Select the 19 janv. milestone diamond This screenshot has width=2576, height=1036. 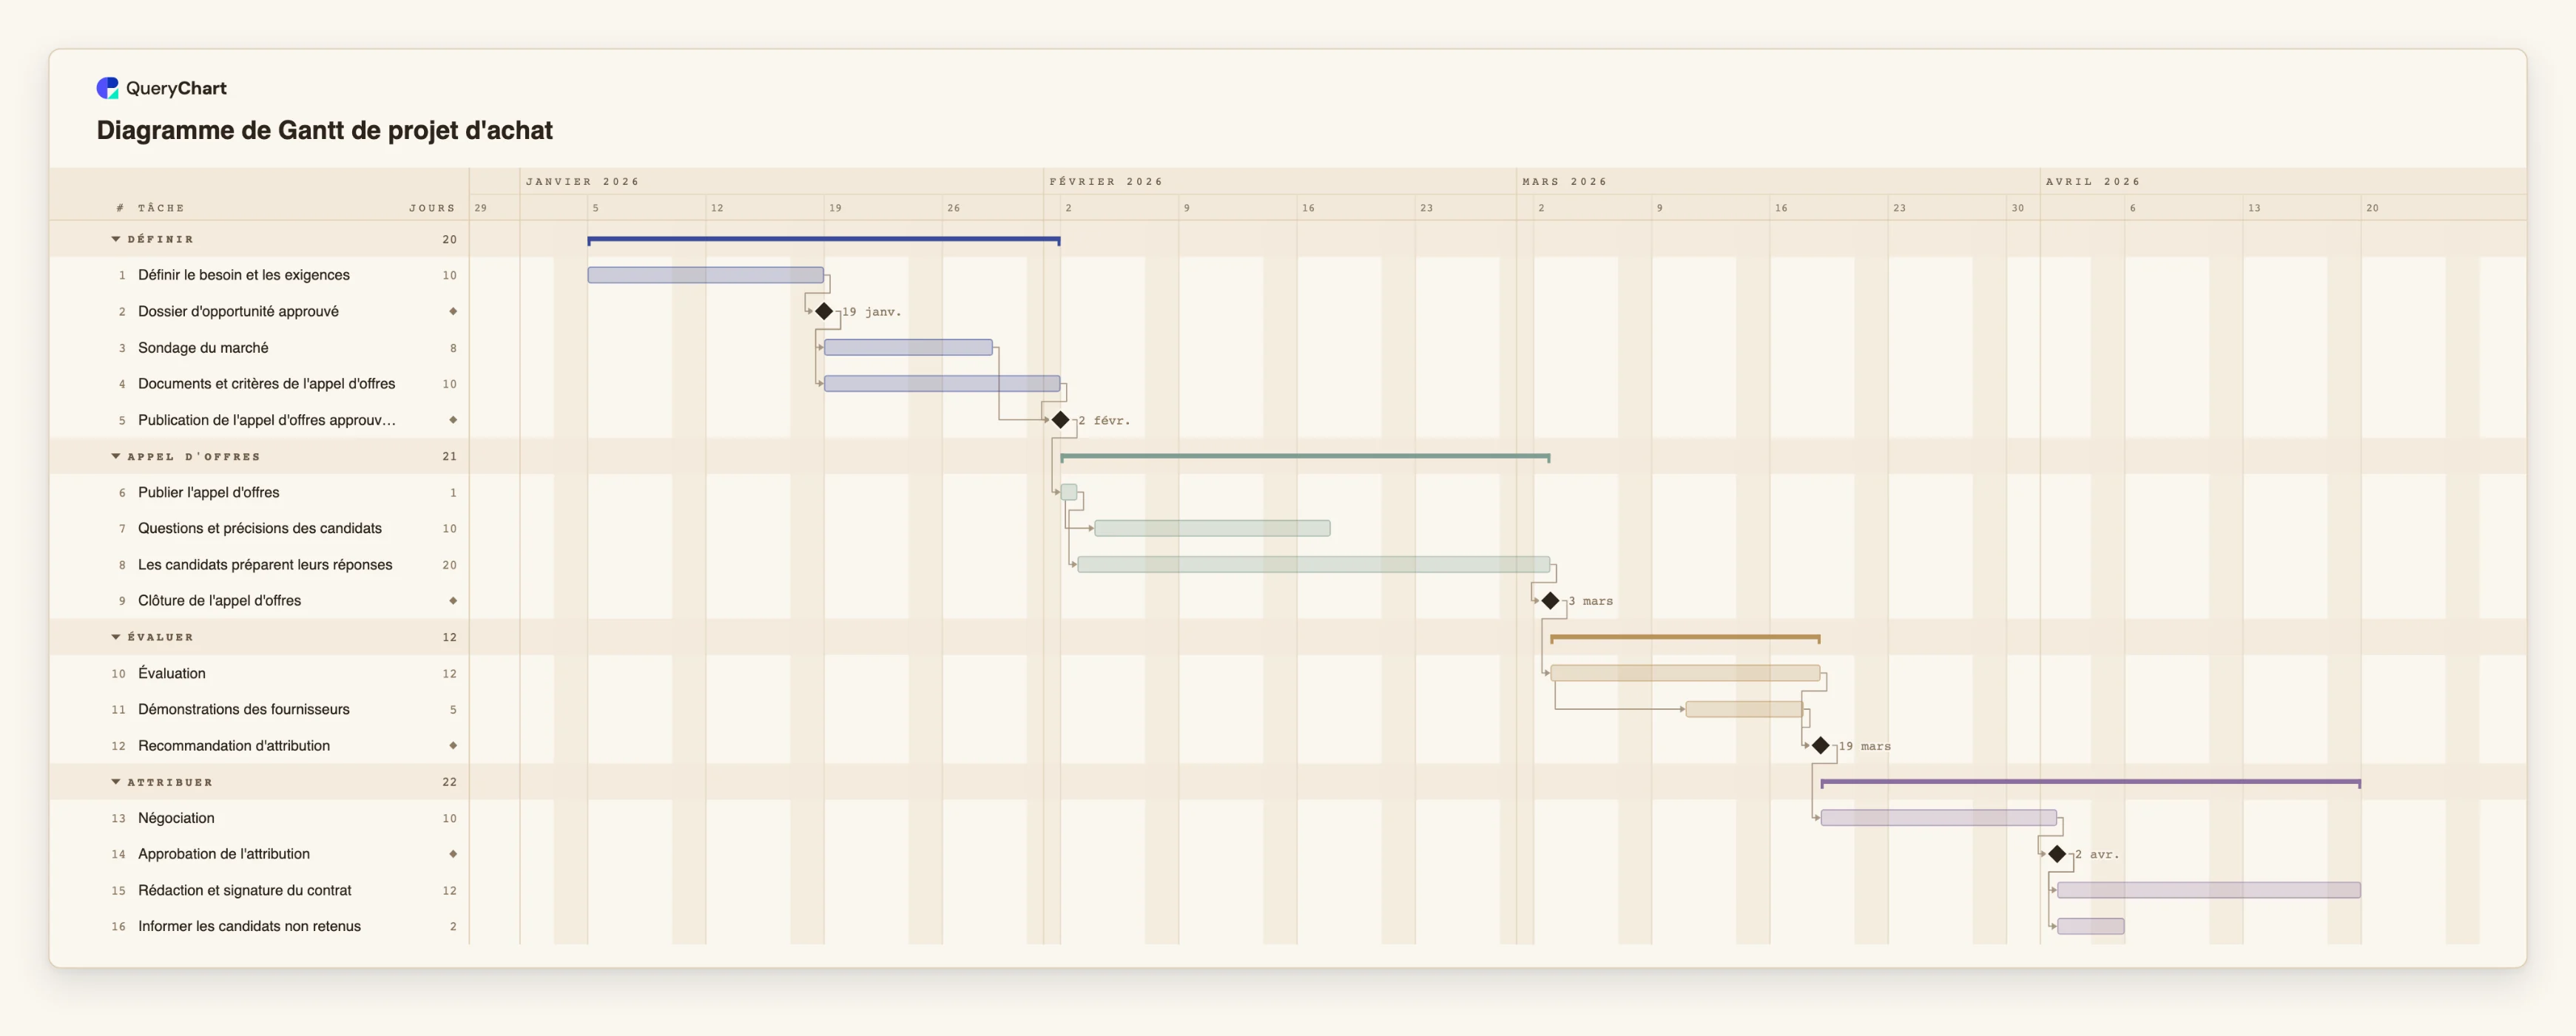824,312
